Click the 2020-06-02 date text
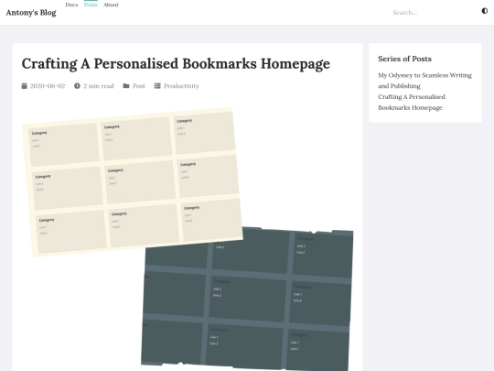The width and height of the screenshot is (494, 371). [x=48, y=86]
